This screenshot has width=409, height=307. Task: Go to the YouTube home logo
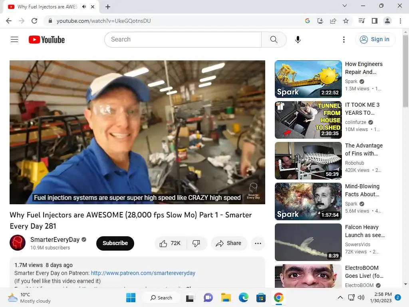47,40
